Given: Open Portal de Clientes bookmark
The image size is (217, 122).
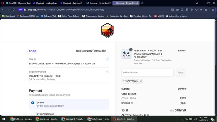Looking at the screenshot, I should pyautogui.click(x=141, y=16).
